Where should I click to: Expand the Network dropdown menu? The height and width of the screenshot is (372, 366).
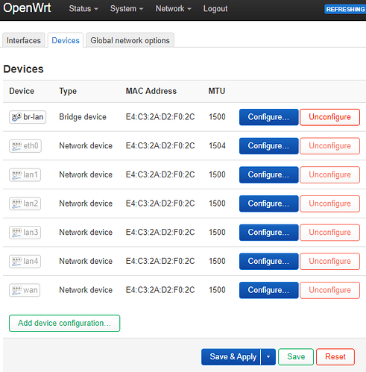point(173,9)
